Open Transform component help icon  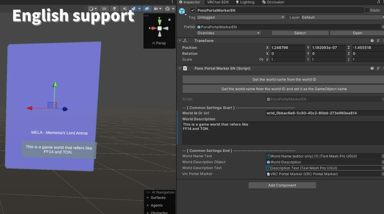372,40
